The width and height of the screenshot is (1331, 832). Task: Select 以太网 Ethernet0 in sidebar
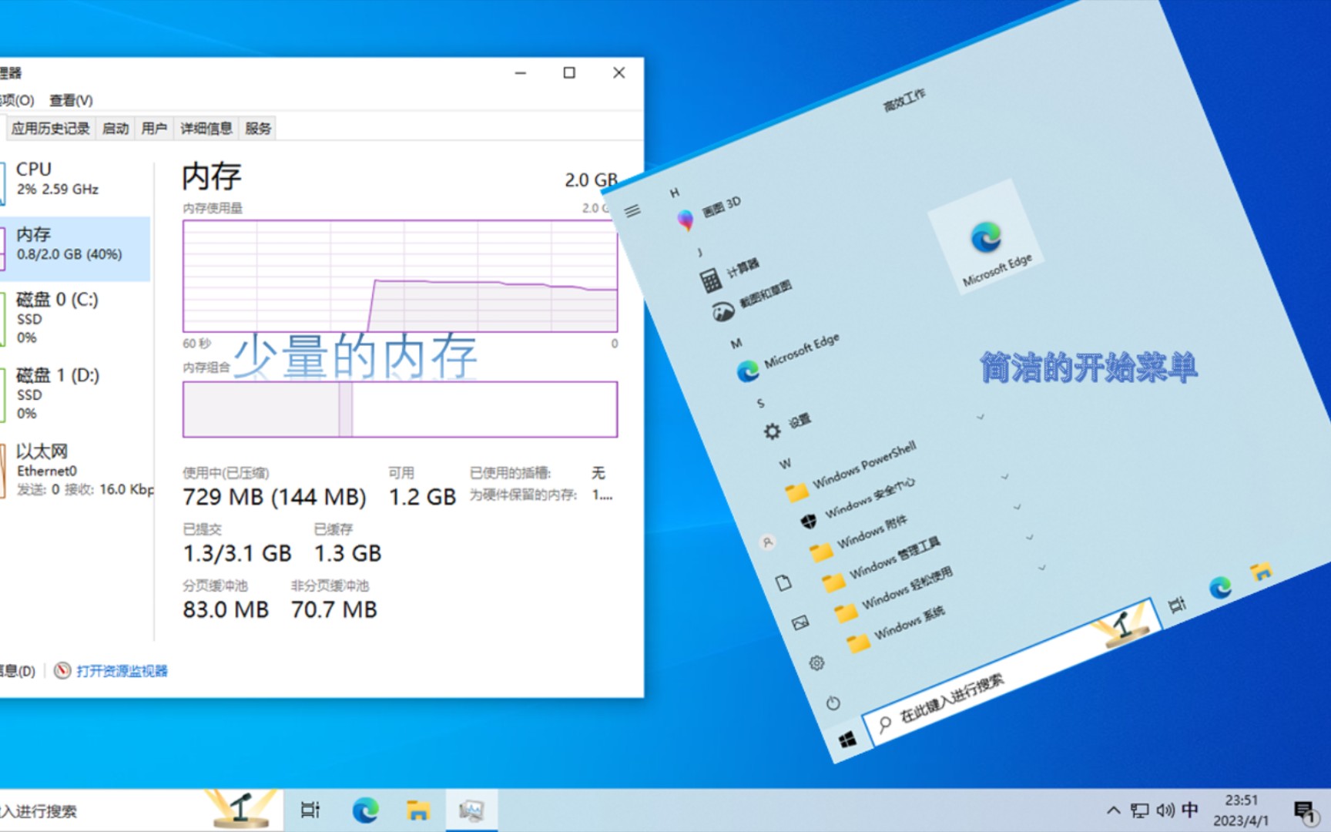[75, 469]
